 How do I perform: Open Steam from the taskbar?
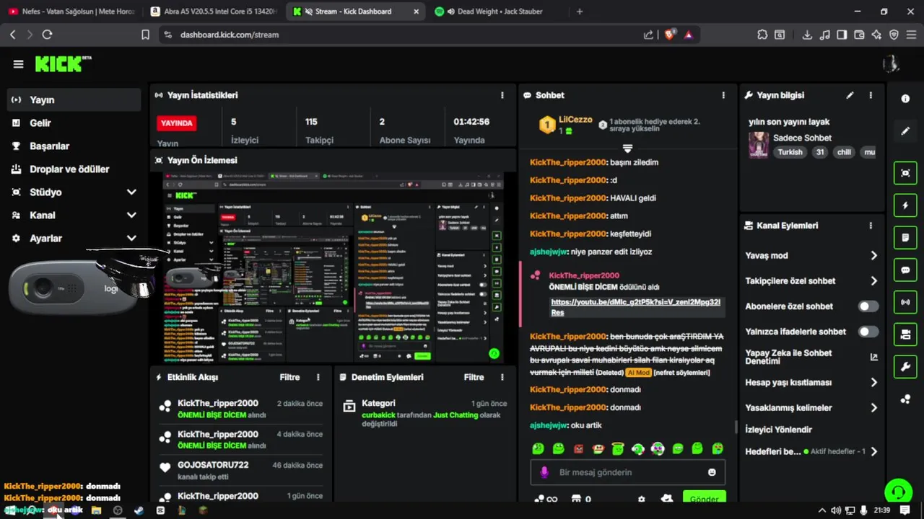[x=139, y=510]
